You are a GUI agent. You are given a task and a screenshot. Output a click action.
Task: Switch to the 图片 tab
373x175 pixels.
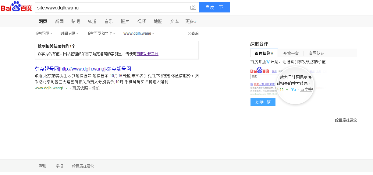pos(125,21)
